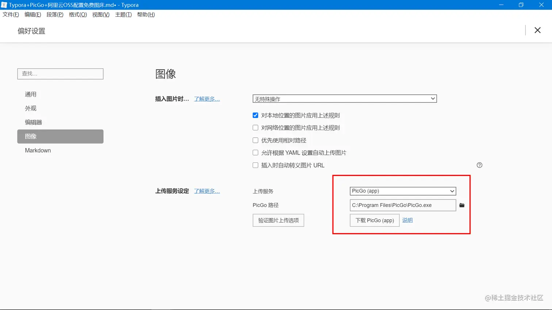Image resolution: width=552 pixels, height=310 pixels.
Task: Click the PicGo path input field
Action: 403,205
